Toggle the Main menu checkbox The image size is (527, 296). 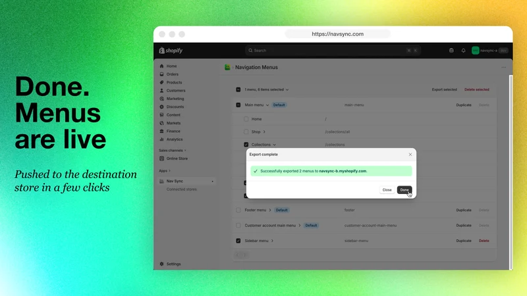(238, 105)
